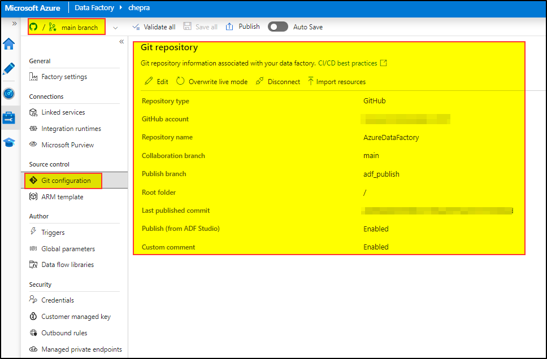Click Import resources
Viewport: 547px width, 359px height.
click(x=336, y=81)
